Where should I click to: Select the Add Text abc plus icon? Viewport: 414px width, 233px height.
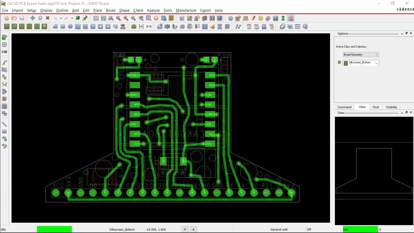[x=4, y=139]
